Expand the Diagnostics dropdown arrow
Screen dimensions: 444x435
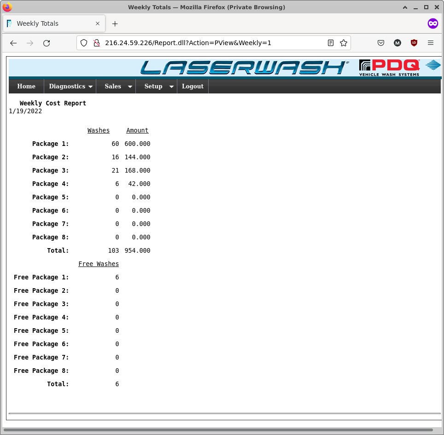pos(90,87)
